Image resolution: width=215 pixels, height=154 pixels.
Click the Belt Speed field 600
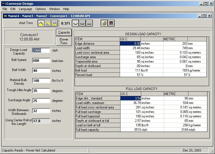pyautogui.click(x=41, y=60)
